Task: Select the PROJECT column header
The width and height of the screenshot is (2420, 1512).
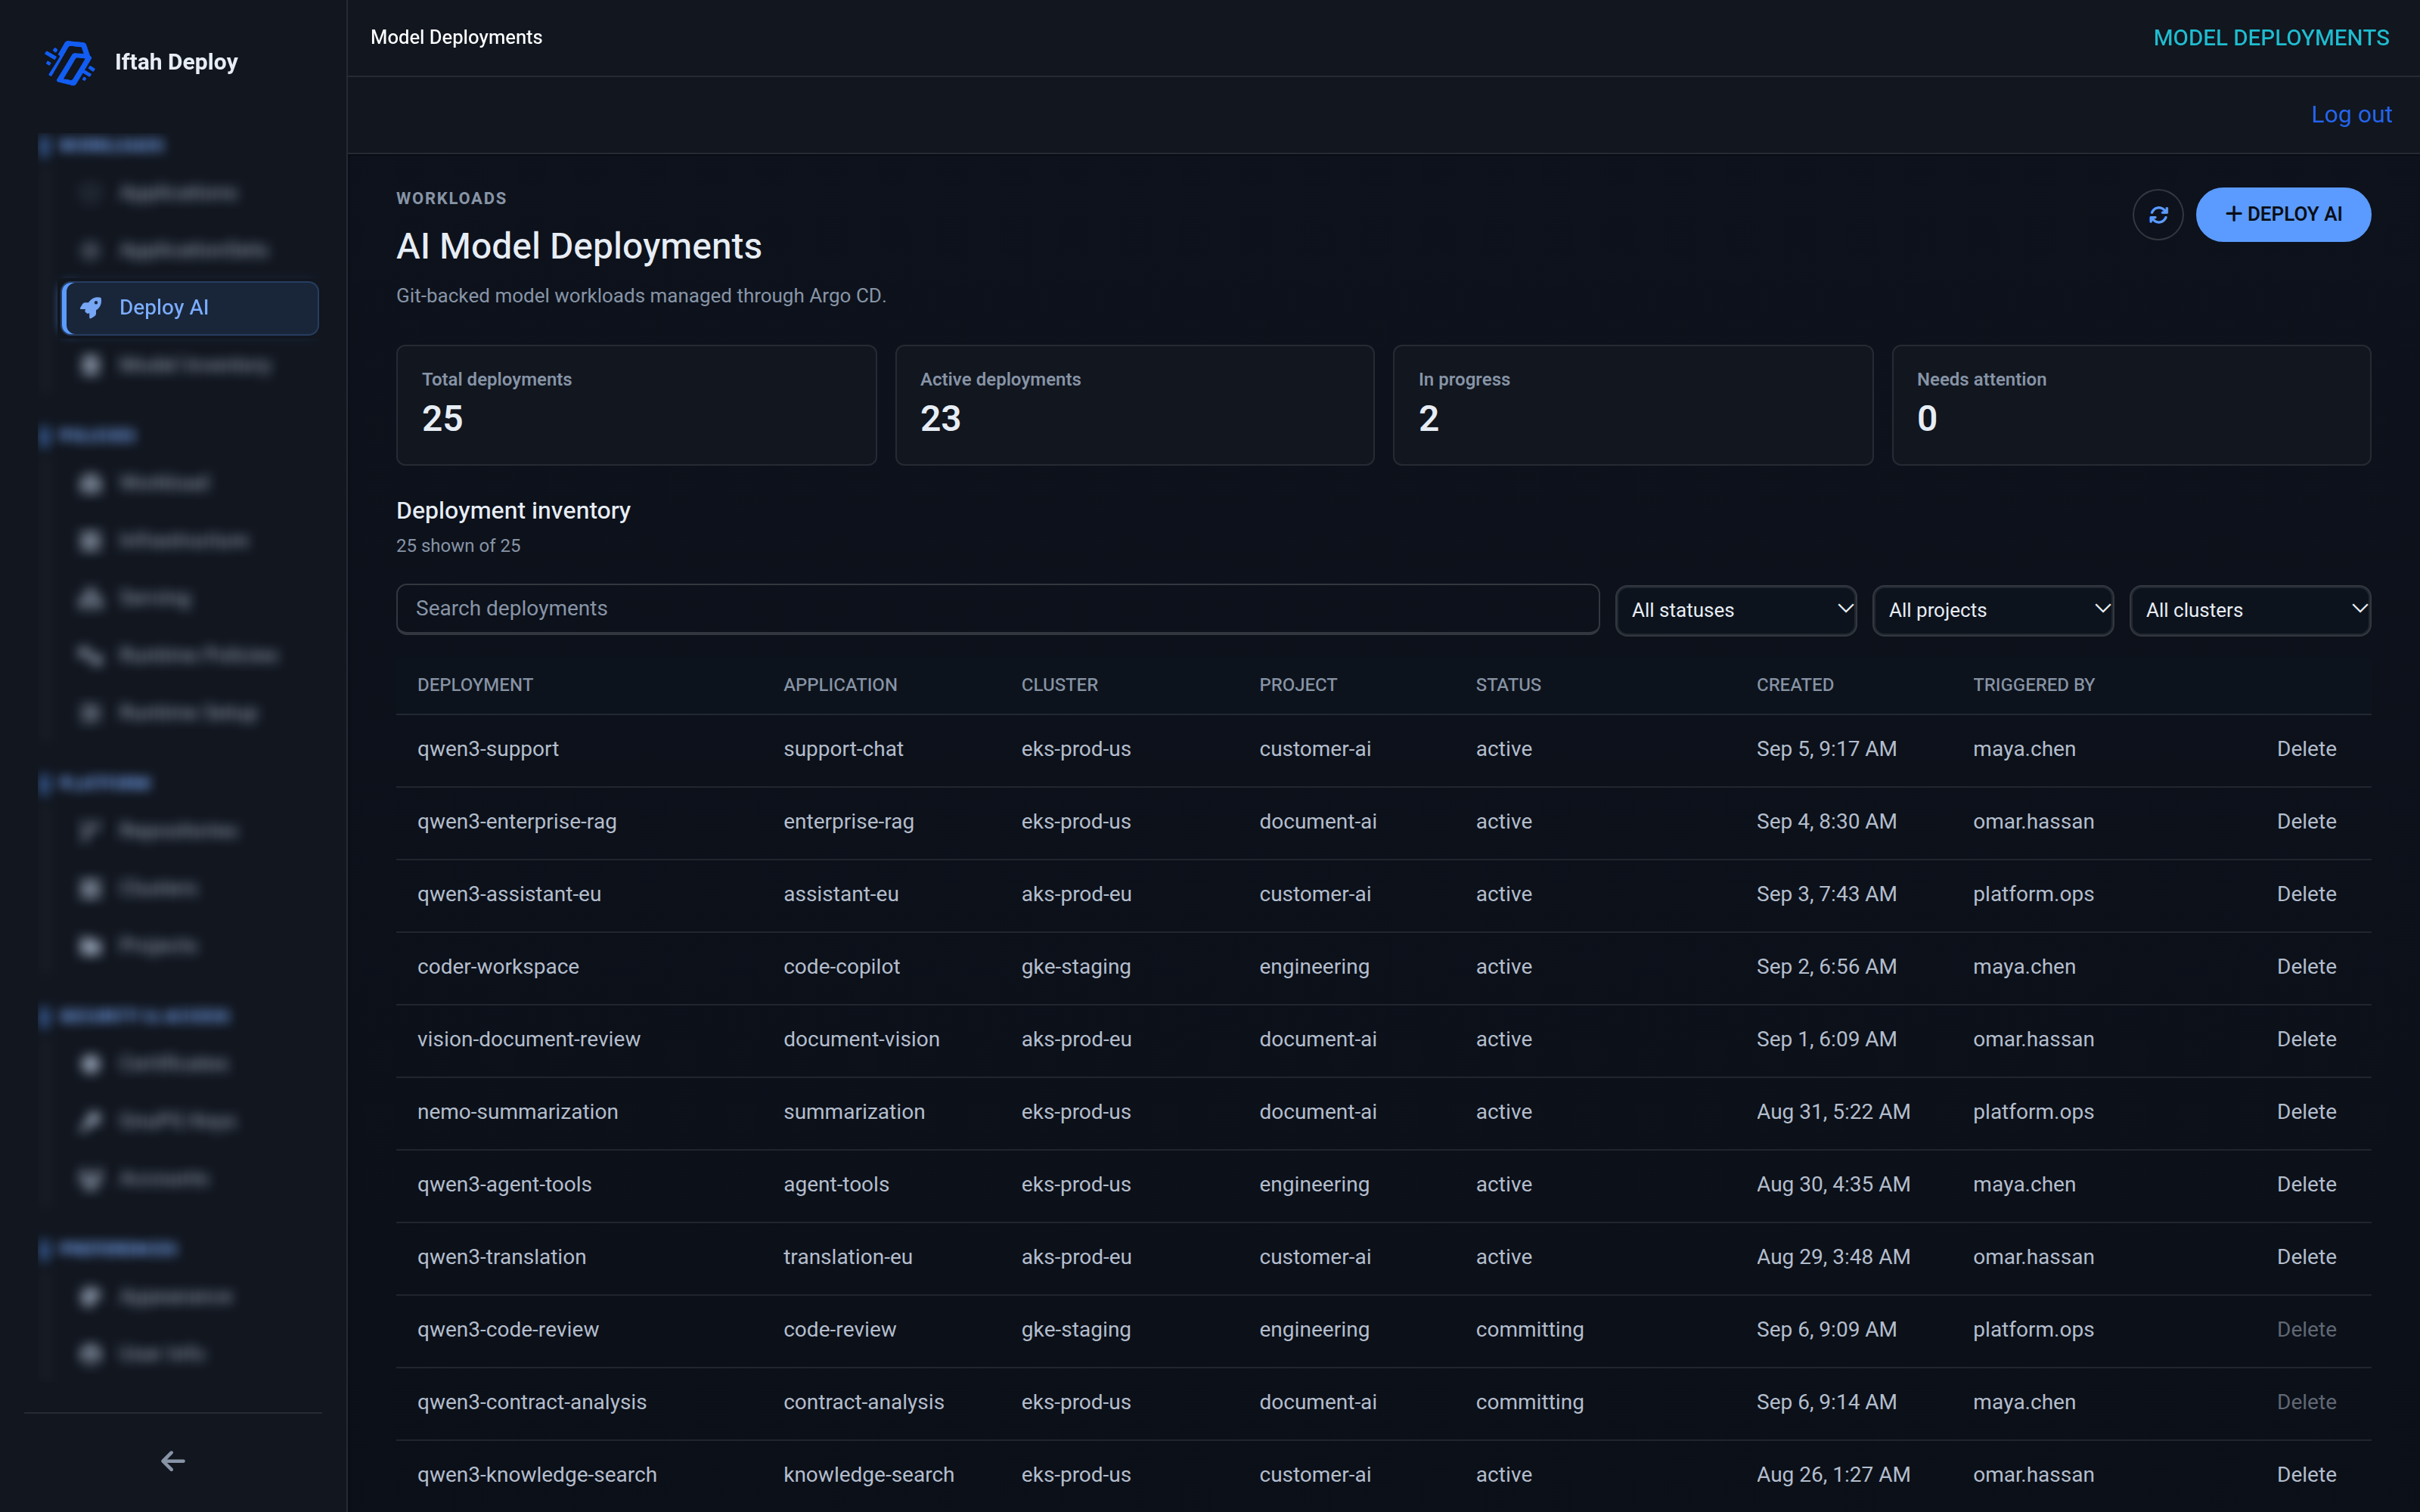Action: (1297, 685)
